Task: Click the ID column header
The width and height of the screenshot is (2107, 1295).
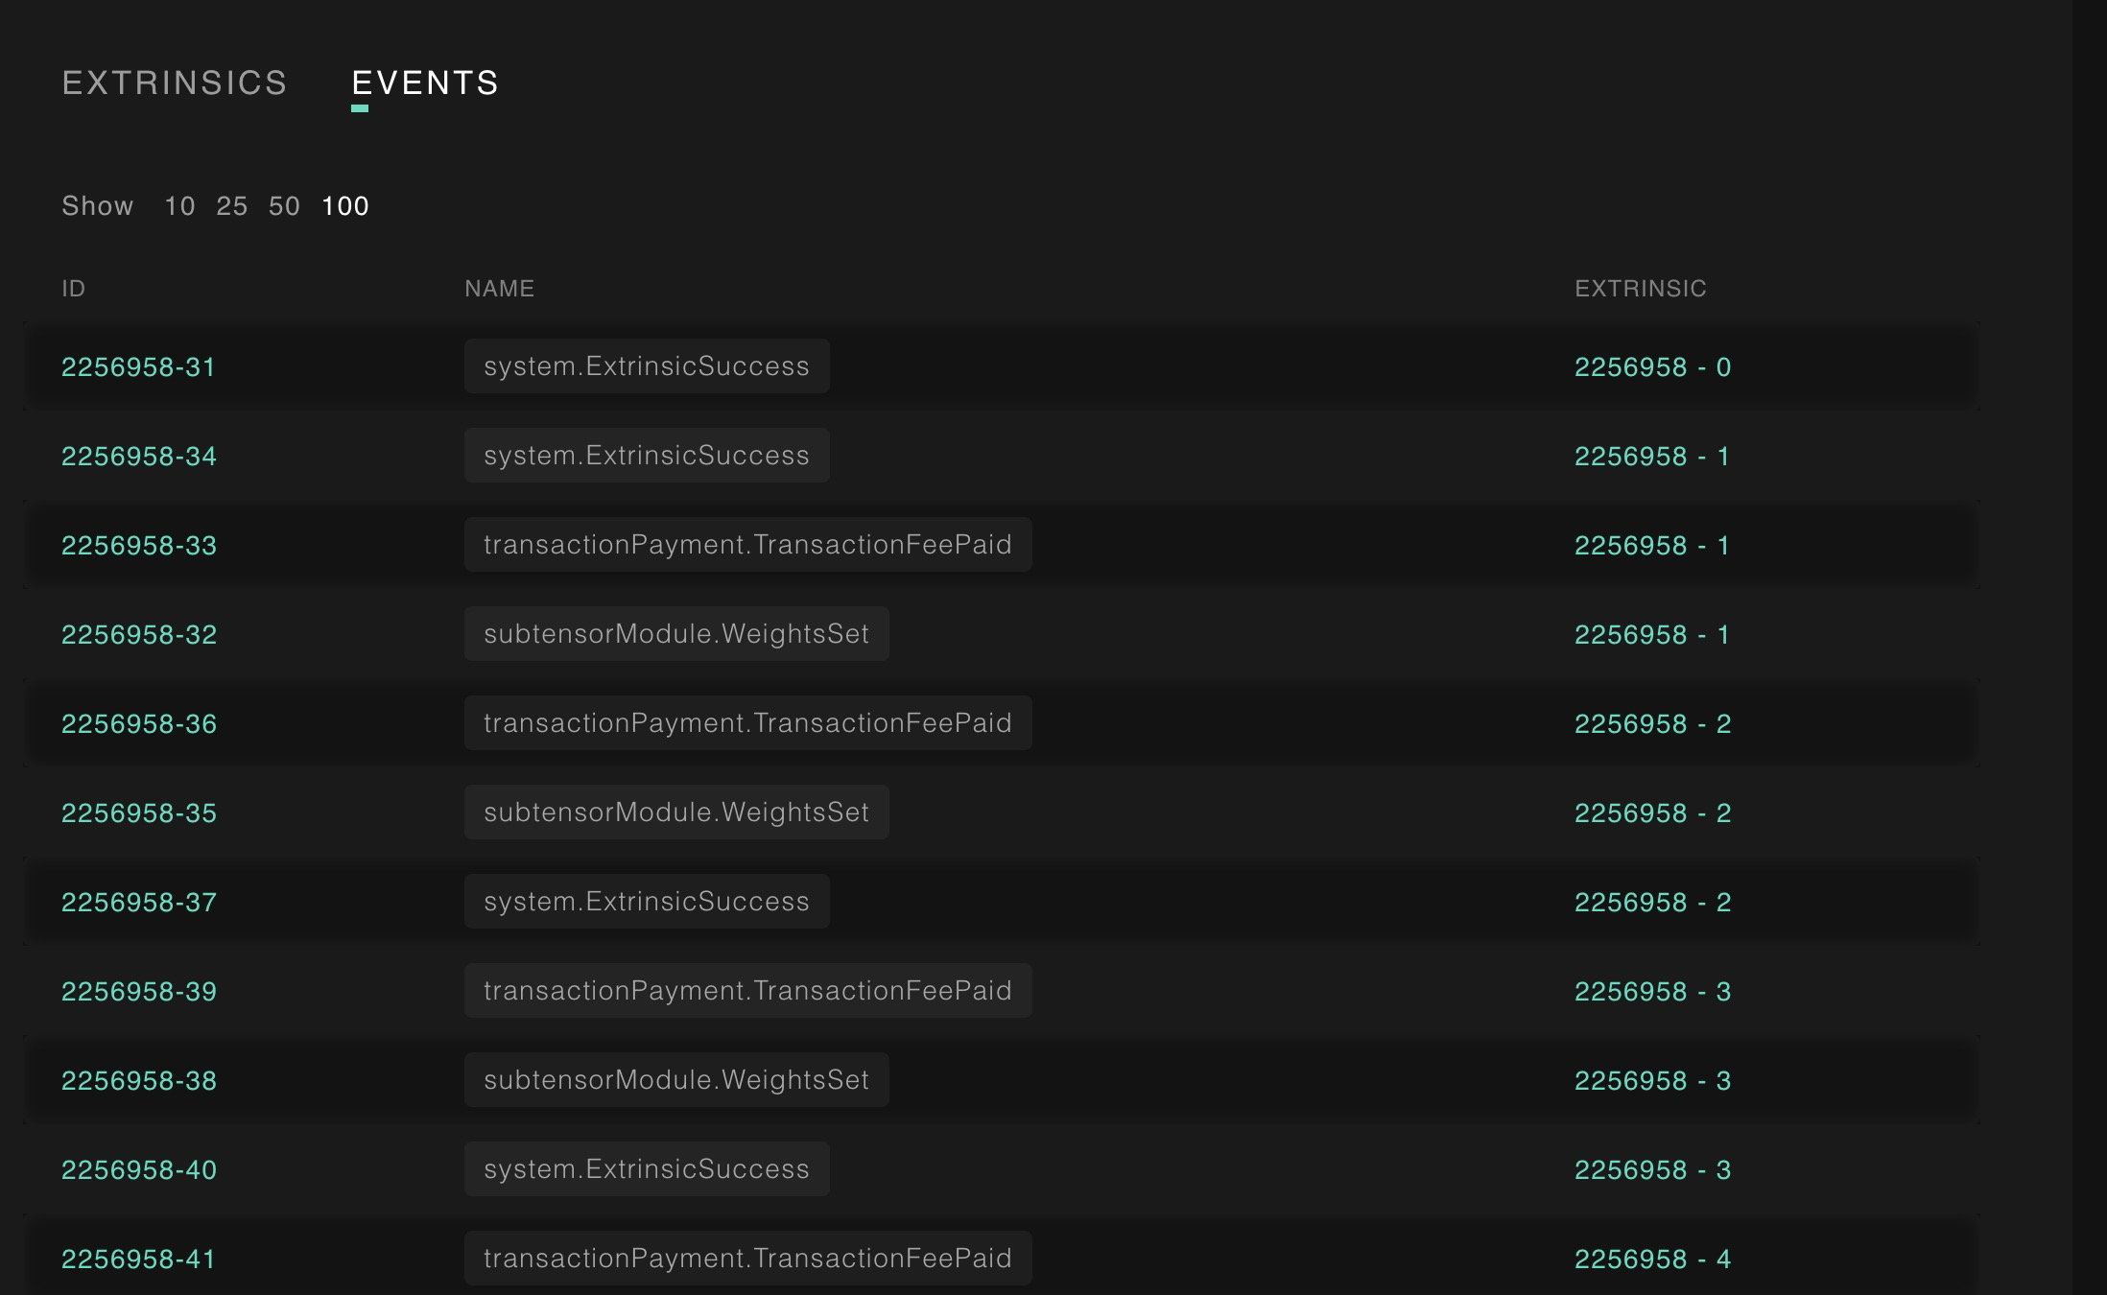Action: pyautogui.click(x=74, y=289)
